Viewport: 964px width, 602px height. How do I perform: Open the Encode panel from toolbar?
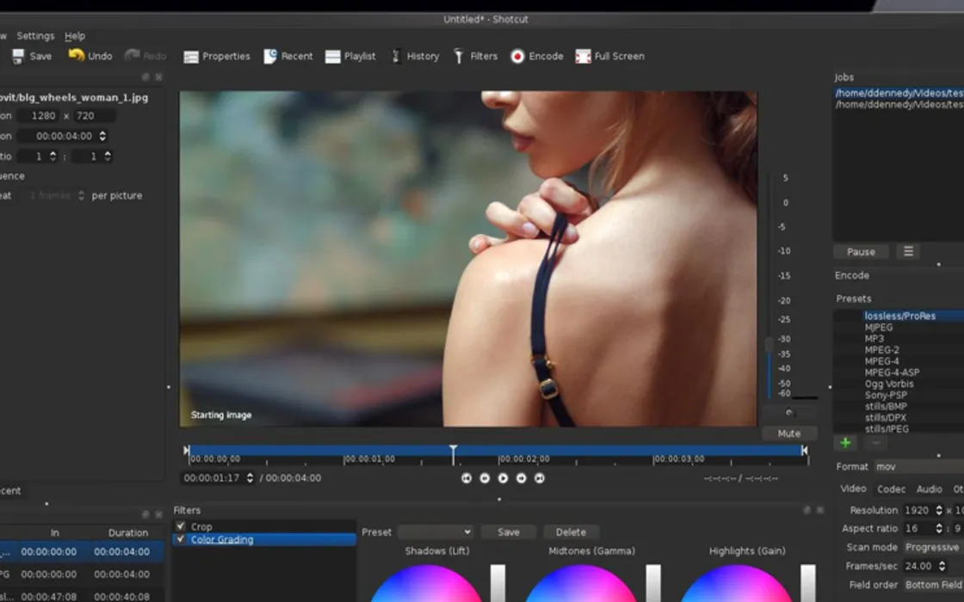click(x=536, y=57)
